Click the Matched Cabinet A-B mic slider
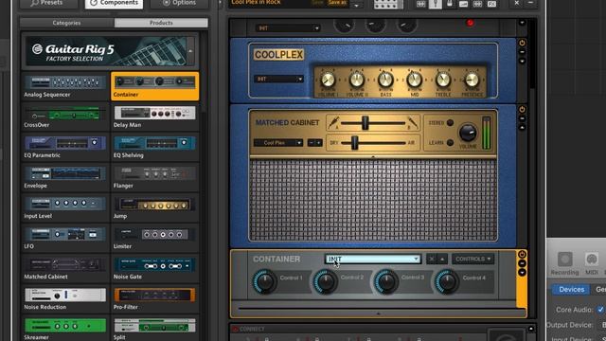The height and width of the screenshot is (341, 606). [x=365, y=123]
